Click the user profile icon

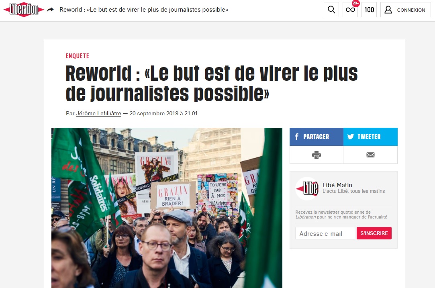point(388,10)
